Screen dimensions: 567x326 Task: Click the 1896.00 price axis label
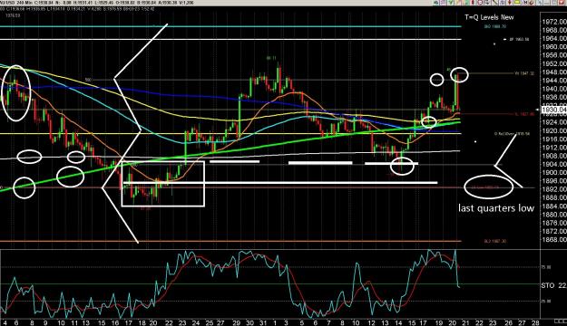(x=554, y=181)
